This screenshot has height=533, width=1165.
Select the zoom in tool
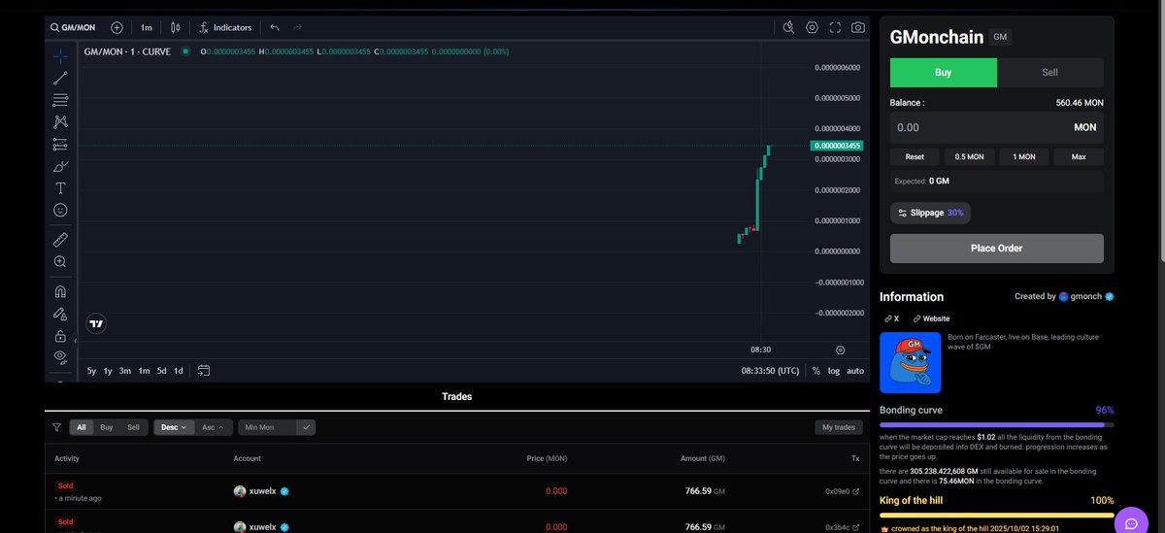click(x=60, y=262)
